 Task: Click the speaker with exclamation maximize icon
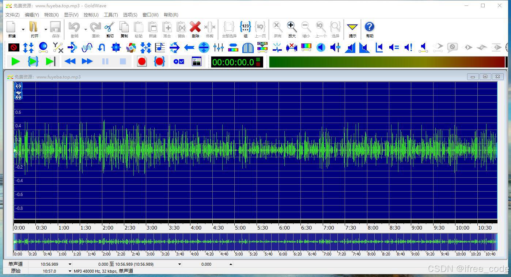tap(408, 47)
